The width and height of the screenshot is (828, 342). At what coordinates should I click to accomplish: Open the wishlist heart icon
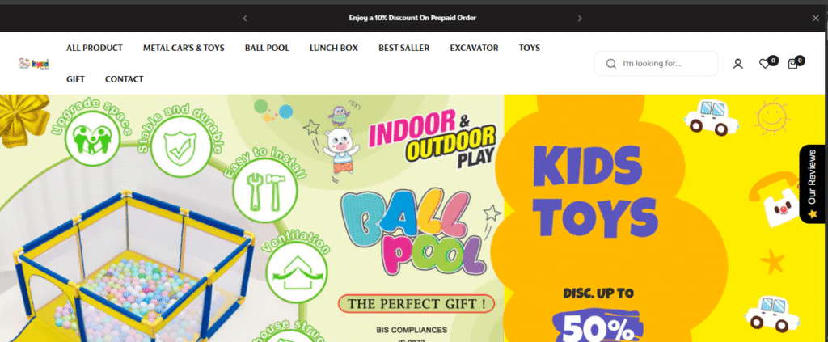[765, 64]
